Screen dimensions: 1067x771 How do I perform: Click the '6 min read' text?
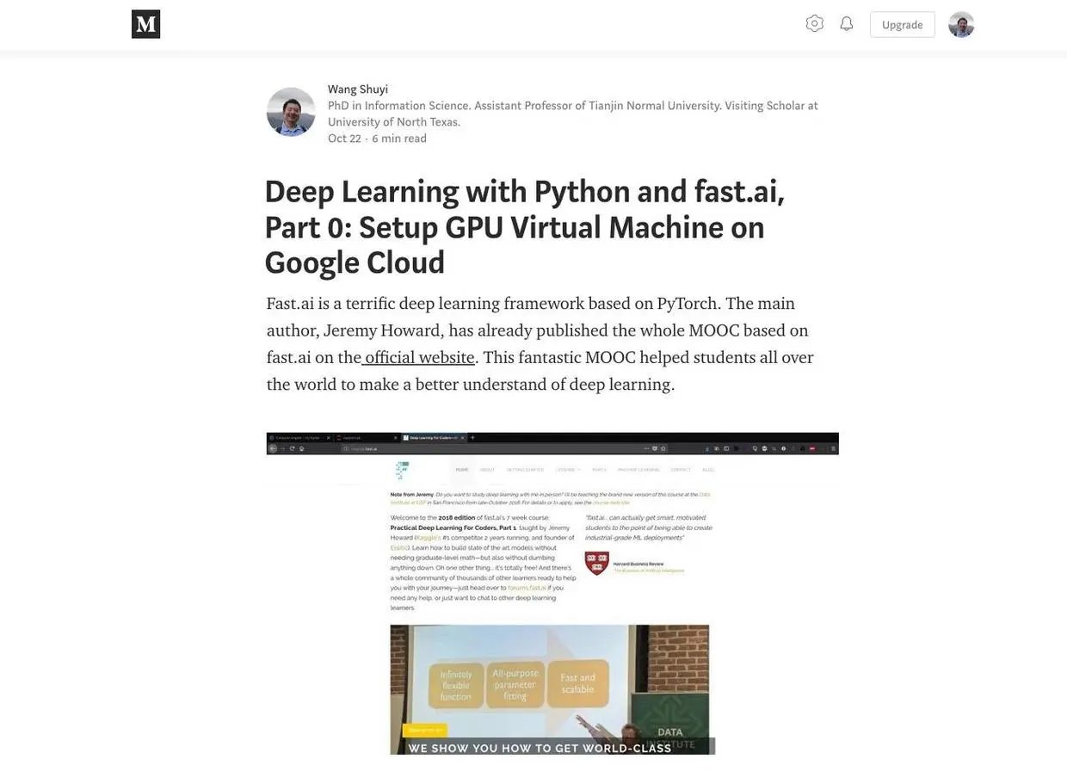[399, 138]
